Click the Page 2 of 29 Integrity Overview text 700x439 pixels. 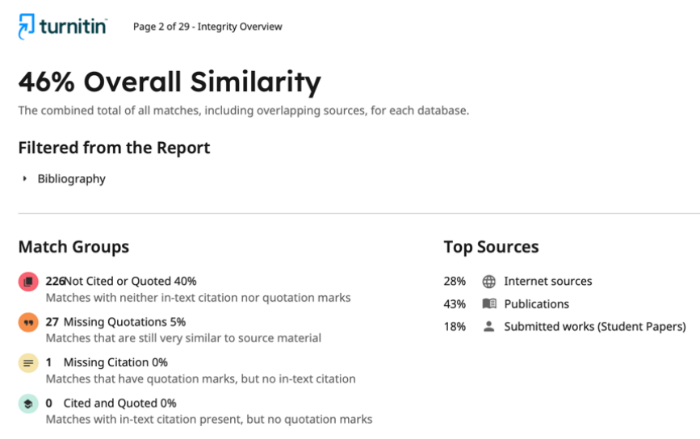point(207,27)
